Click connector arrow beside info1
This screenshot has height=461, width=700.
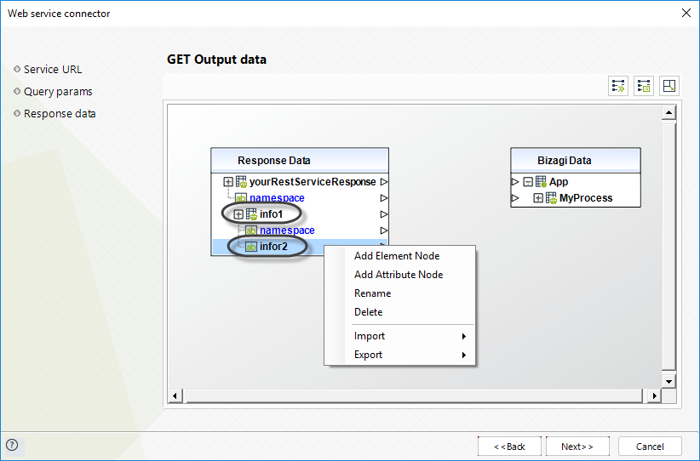point(384,214)
